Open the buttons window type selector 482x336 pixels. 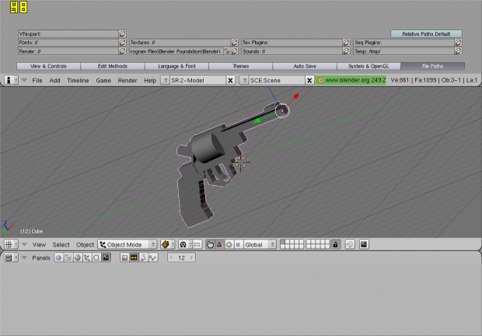[x=11, y=257]
